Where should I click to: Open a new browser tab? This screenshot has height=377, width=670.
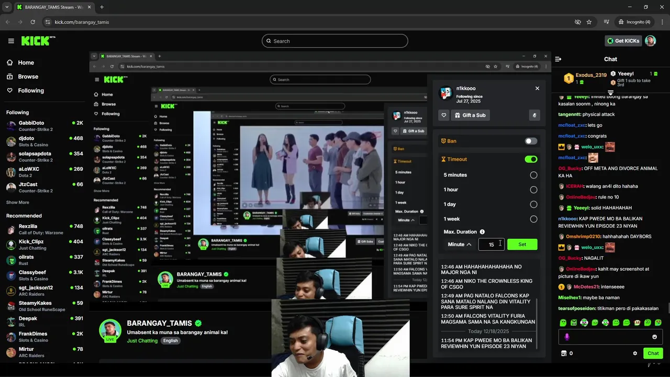102,7
